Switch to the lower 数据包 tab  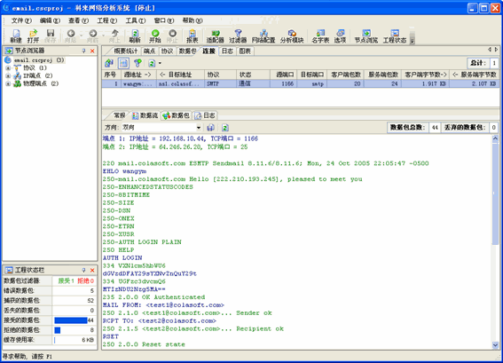177,115
